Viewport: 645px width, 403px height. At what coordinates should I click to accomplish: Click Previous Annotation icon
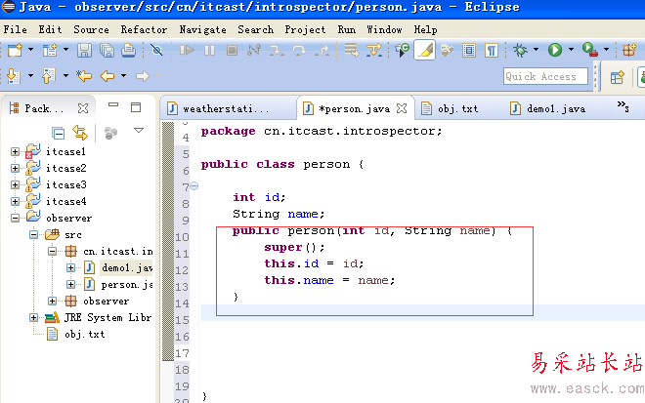coord(49,76)
